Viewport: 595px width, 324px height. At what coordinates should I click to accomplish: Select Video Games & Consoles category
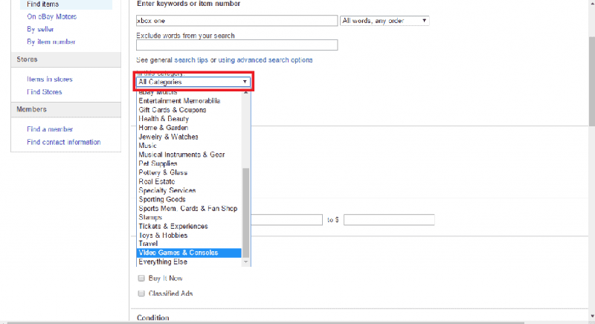click(x=189, y=253)
